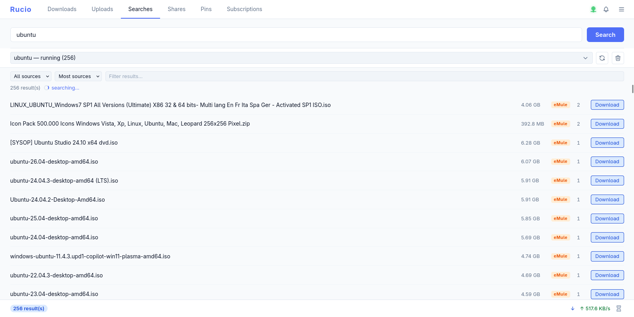Click eMule badge on Icon Pack row

coord(560,124)
